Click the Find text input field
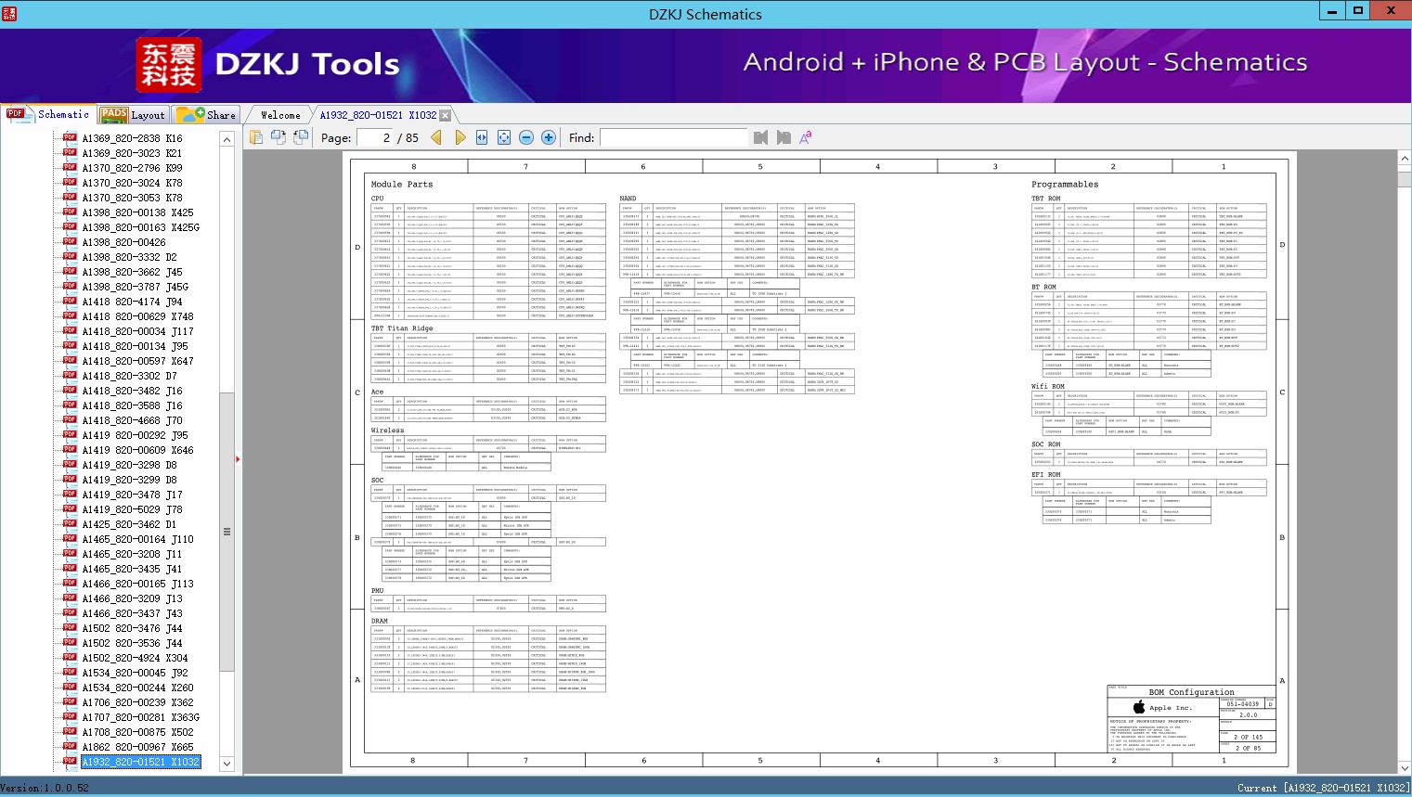1412x797 pixels. tap(673, 137)
